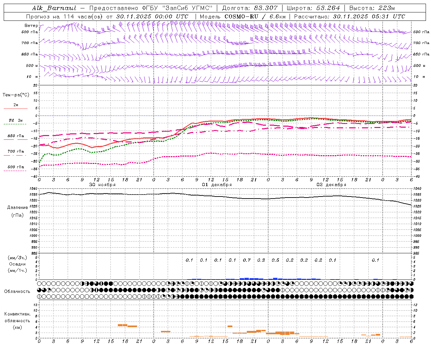The image size is (431, 344).
Task: Click "Прогноз на 114 часа(ов)" forecast text
Action: coord(65,16)
